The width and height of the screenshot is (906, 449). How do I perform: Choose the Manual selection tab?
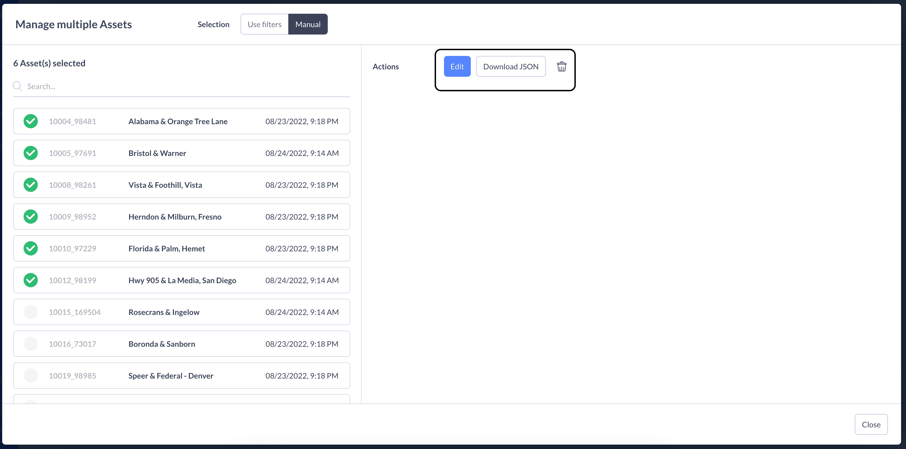click(308, 24)
